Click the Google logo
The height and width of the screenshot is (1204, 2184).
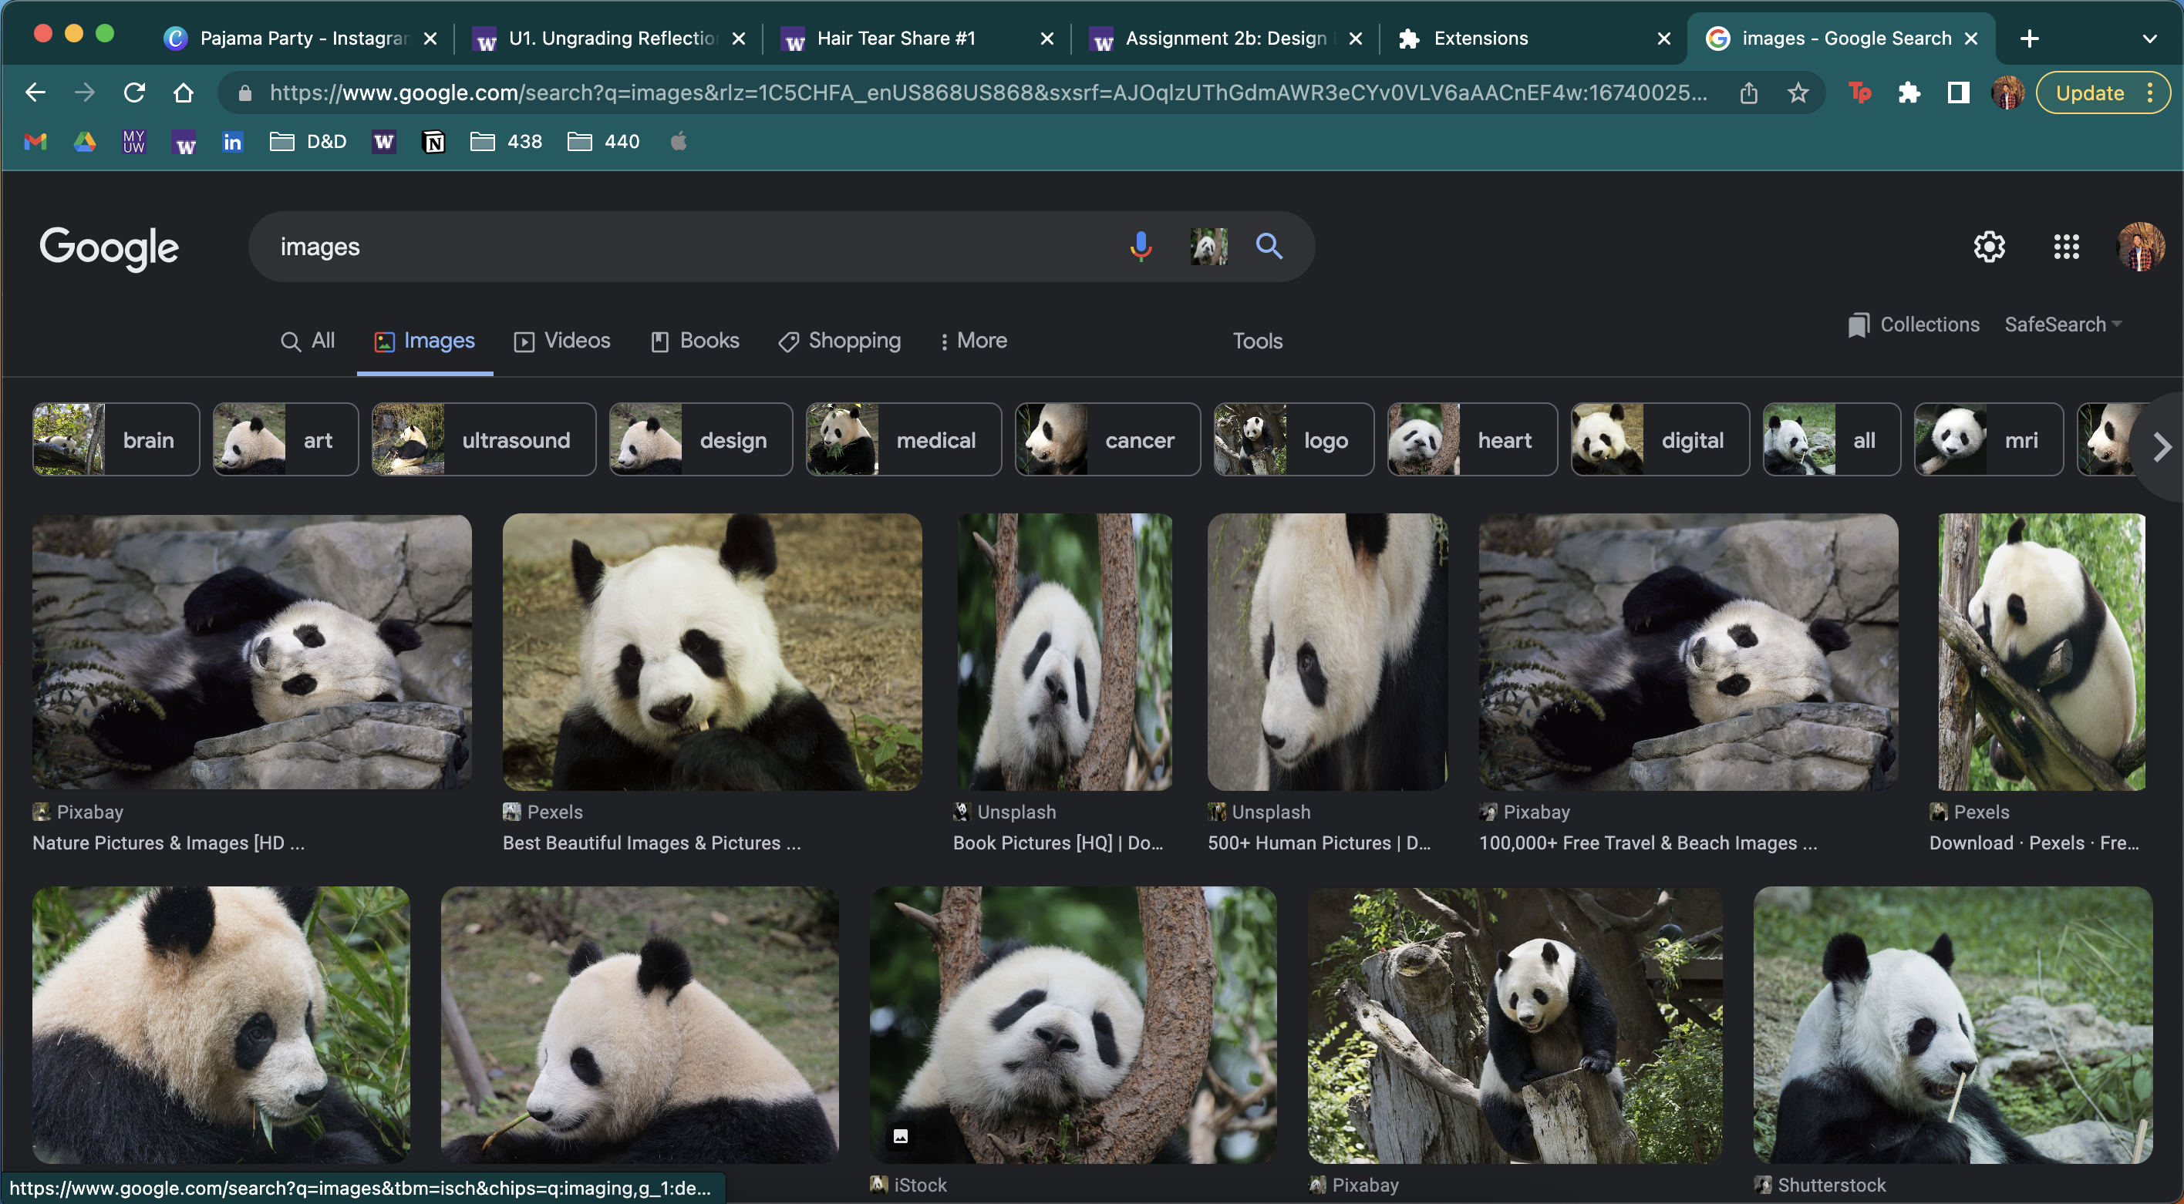pos(109,248)
